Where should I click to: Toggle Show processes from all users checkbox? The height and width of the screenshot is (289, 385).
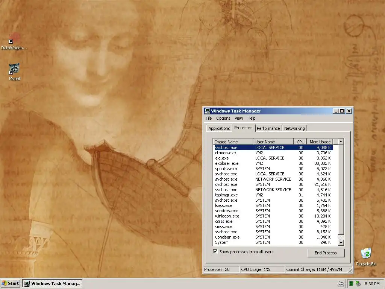[x=215, y=252]
